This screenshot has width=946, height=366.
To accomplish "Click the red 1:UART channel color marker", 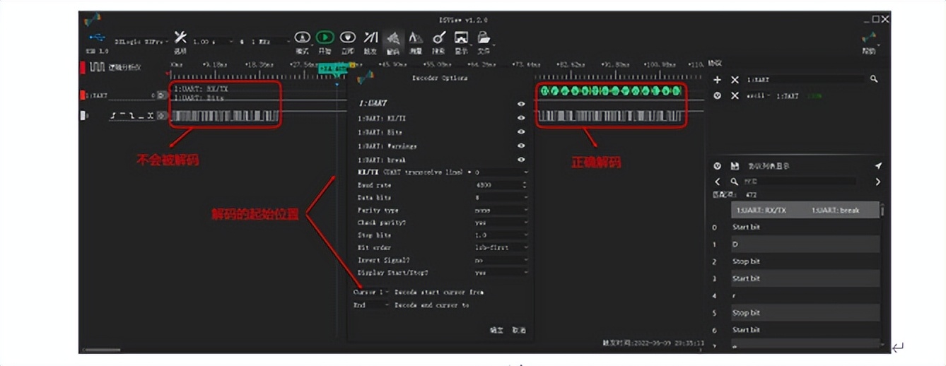I will [83, 95].
